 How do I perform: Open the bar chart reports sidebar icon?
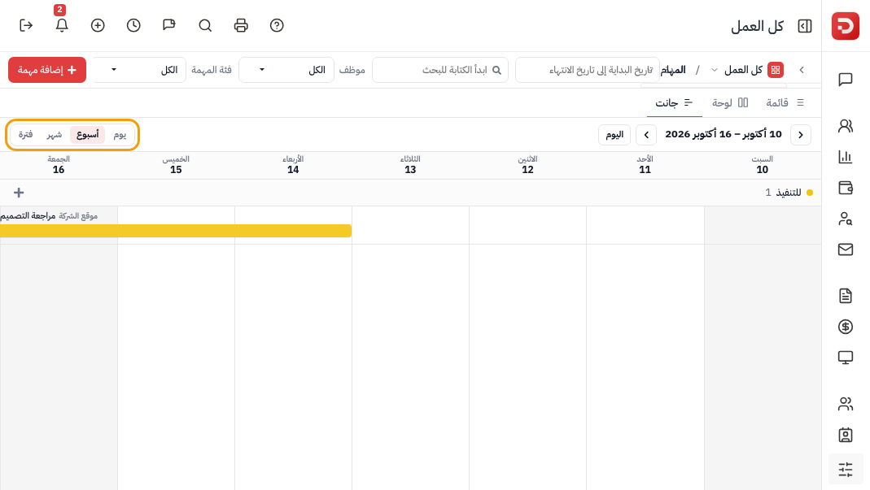[x=846, y=157]
